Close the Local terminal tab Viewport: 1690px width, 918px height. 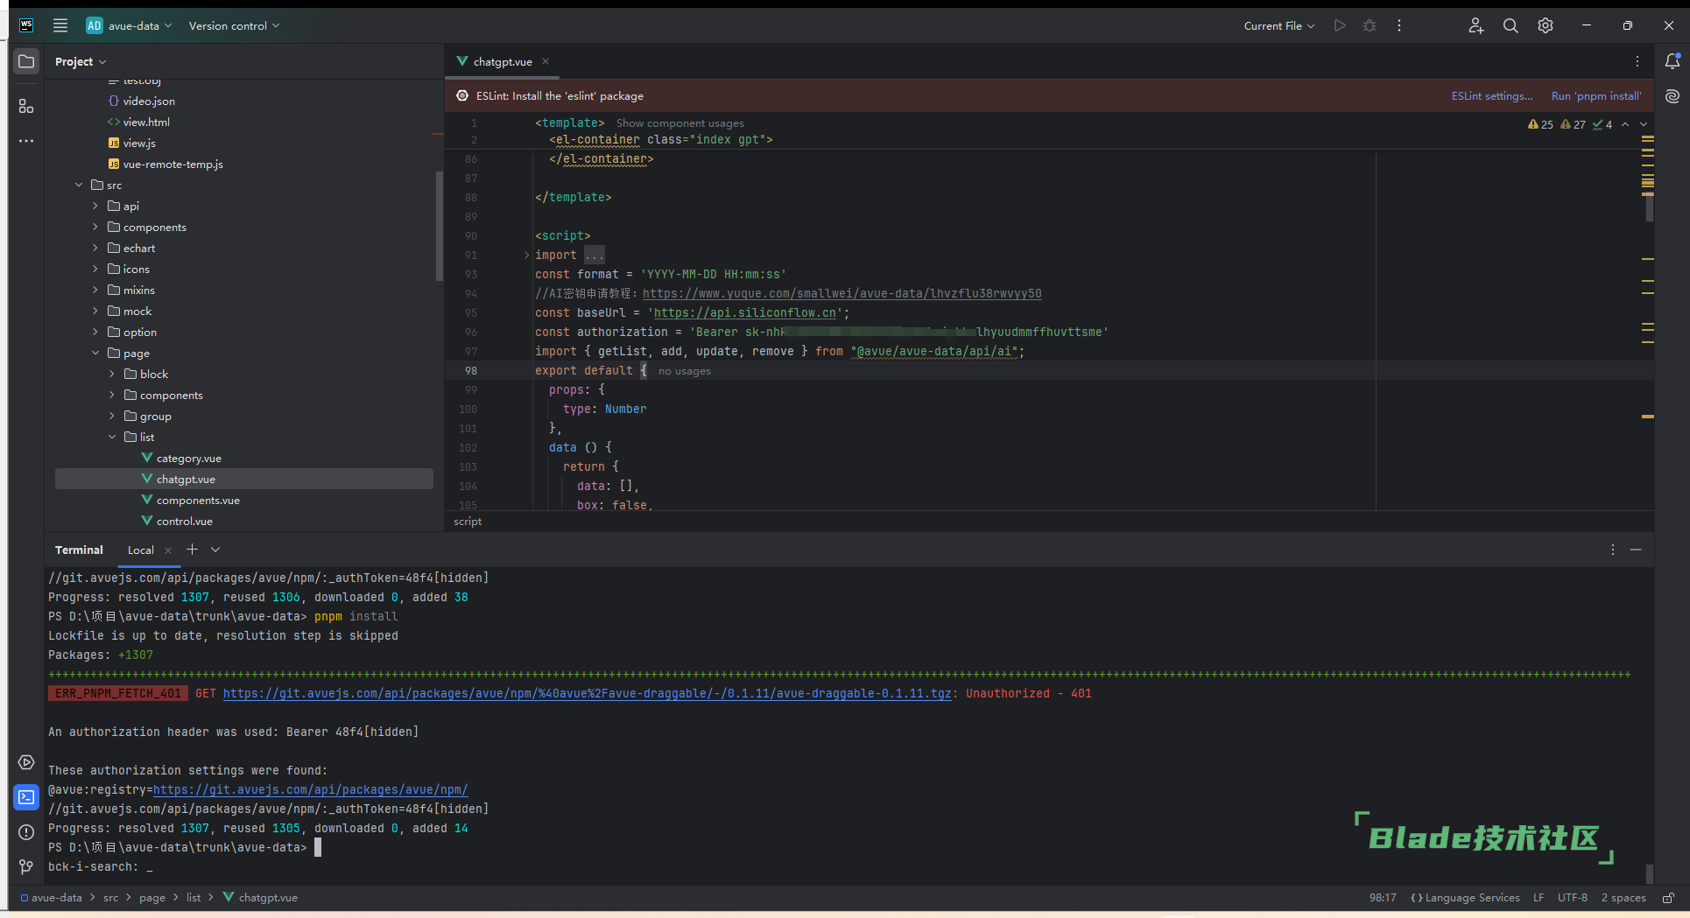[x=168, y=550]
